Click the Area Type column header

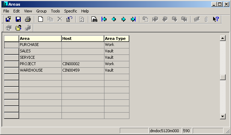tap(117, 38)
